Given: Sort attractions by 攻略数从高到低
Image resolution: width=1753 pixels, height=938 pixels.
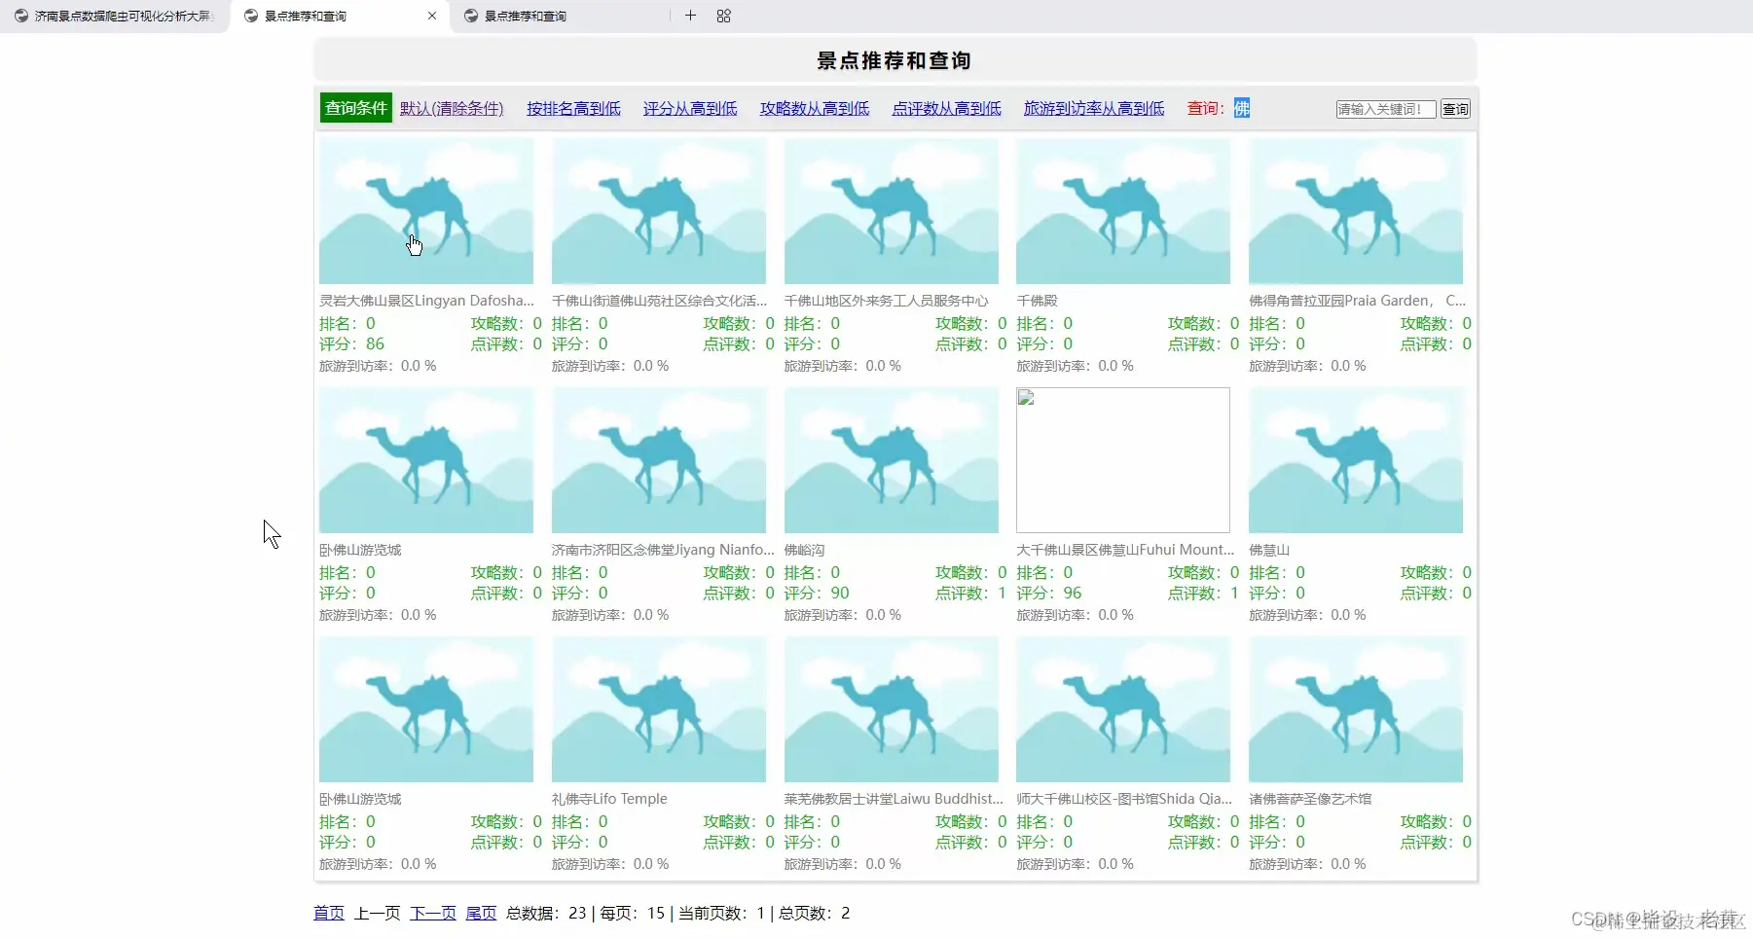Looking at the screenshot, I should 814,108.
